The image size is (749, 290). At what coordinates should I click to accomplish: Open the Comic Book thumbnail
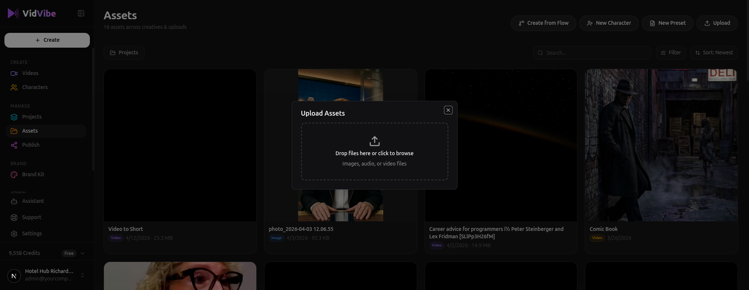pyautogui.click(x=661, y=145)
